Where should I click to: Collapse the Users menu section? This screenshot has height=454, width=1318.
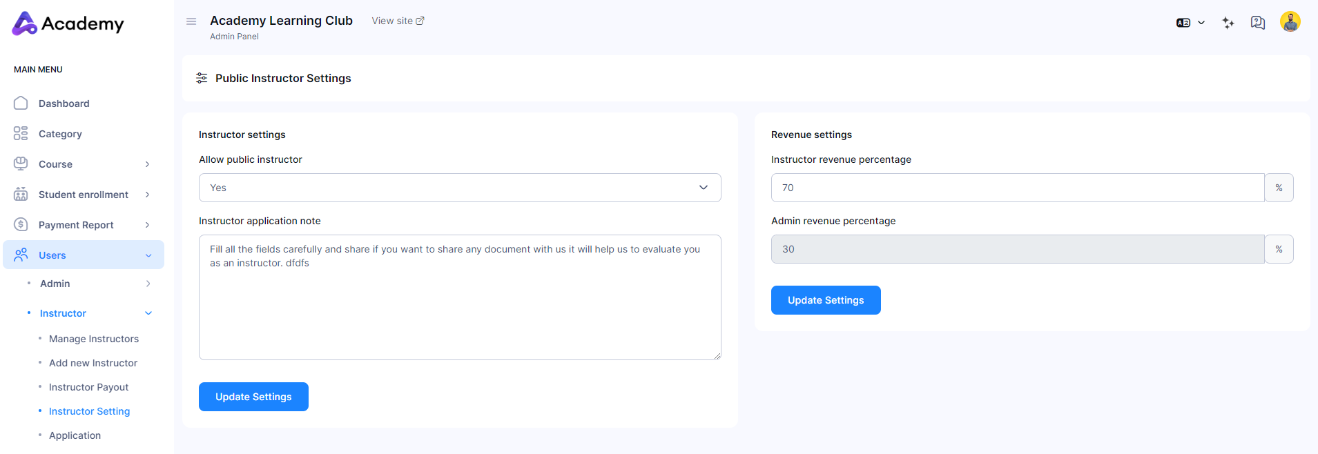(x=148, y=255)
